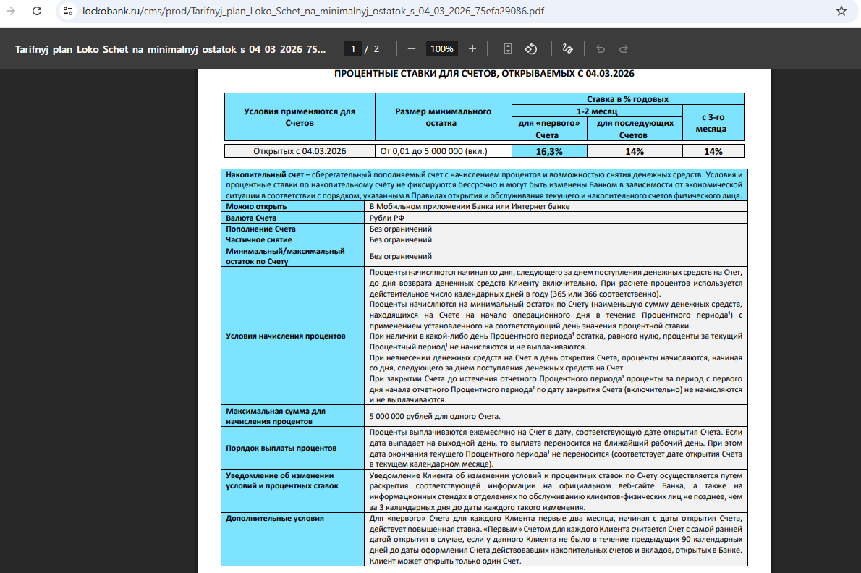Image resolution: width=861 pixels, height=573 pixels.
Task: Rotate the PDF counterclockwise
Action: [x=531, y=48]
